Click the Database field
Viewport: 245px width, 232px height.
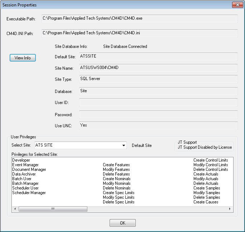tap(158, 92)
